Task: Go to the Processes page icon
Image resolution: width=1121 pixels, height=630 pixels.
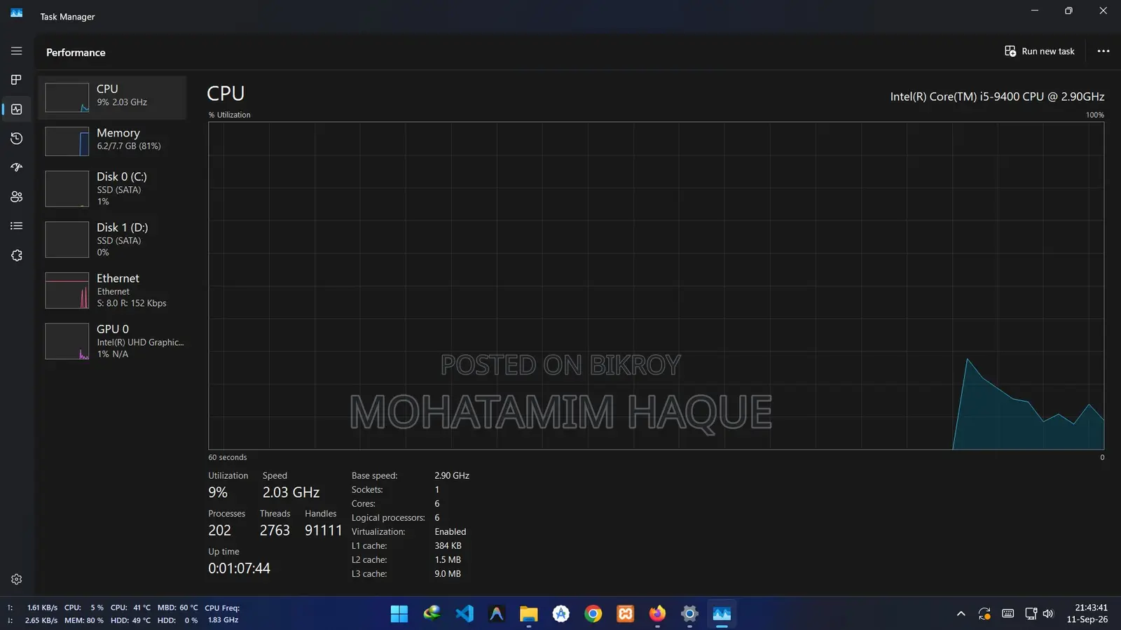Action: coord(16,80)
